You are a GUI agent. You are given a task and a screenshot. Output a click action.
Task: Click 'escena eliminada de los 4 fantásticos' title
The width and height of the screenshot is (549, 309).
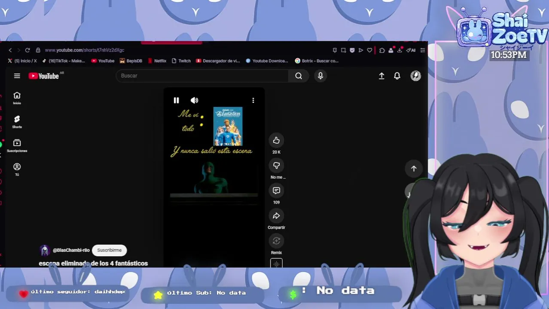point(93,264)
